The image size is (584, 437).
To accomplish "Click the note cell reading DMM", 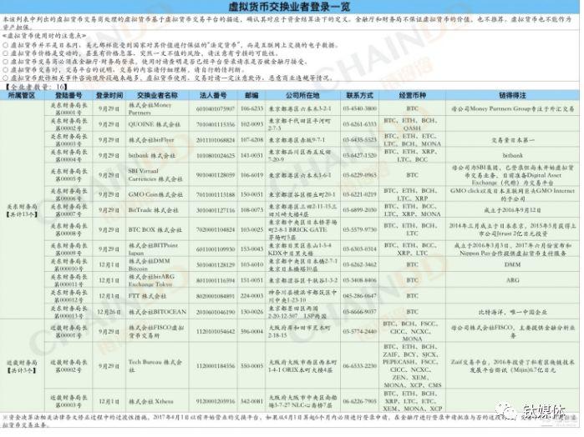I will [512, 265].
